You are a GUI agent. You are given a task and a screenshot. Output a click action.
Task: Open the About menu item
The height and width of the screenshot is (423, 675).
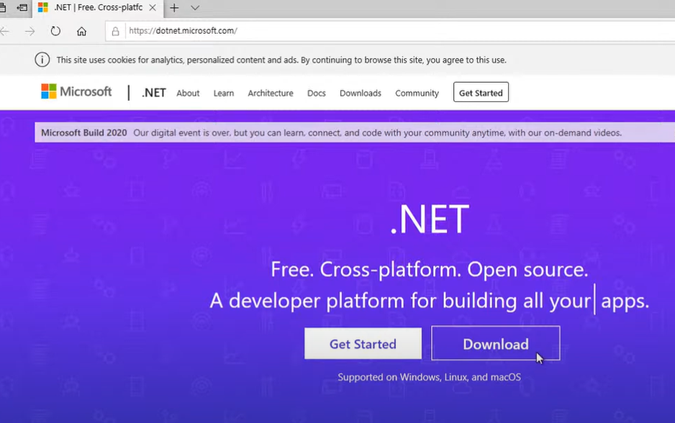tap(188, 93)
